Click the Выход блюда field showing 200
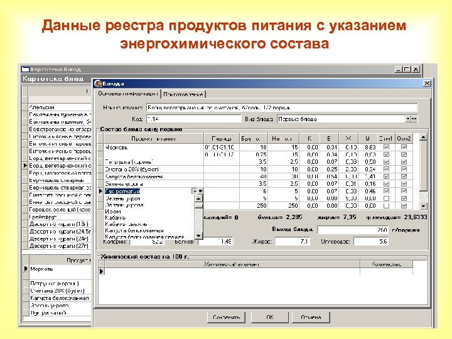This screenshot has width=452, height=339. pyautogui.click(x=353, y=230)
